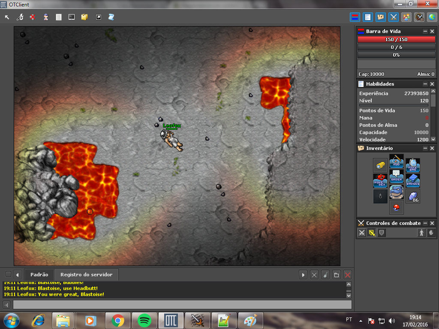Open the terminal console icon
This screenshot has width=439, height=329.
pyautogui.click(x=72, y=17)
